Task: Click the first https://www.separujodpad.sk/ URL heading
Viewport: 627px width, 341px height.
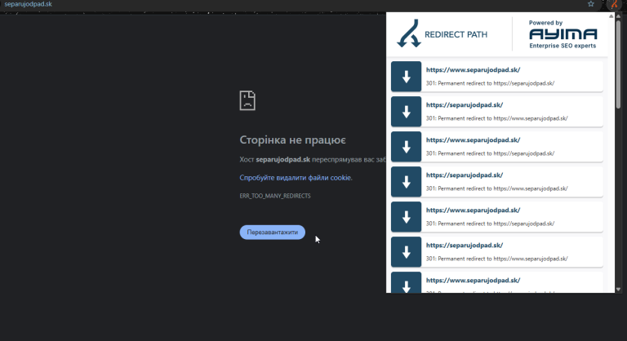Action: 473,69
